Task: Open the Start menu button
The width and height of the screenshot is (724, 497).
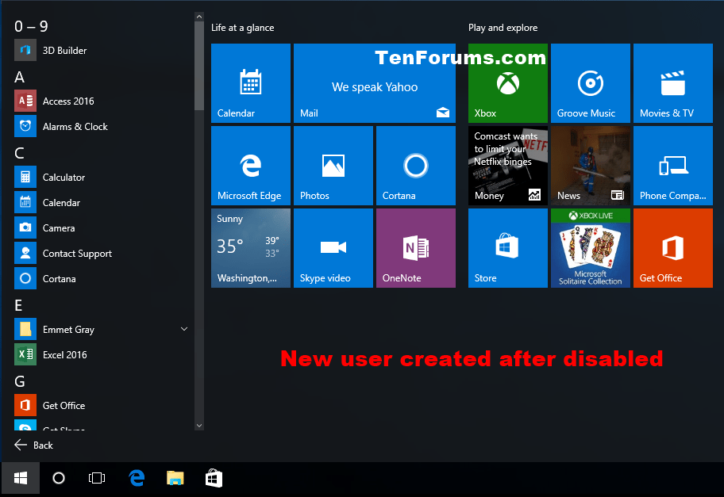Action: (20, 478)
